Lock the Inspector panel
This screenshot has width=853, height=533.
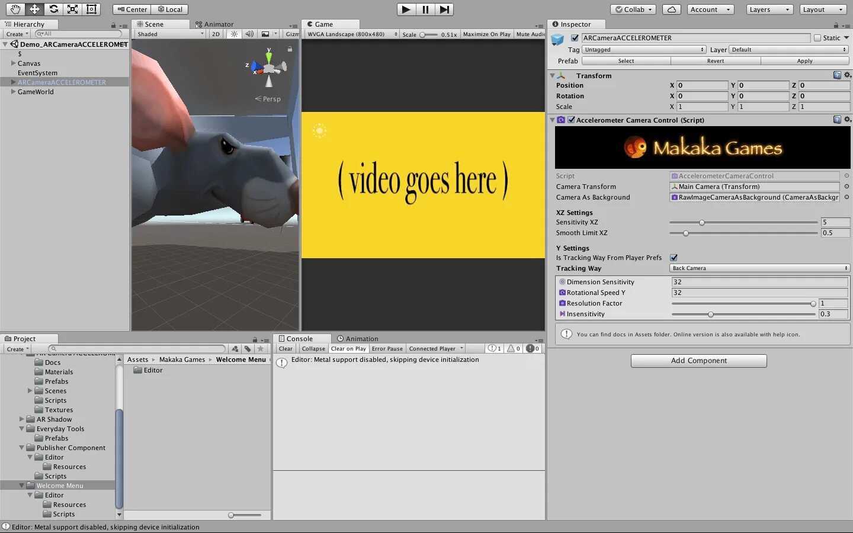click(836, 25)
